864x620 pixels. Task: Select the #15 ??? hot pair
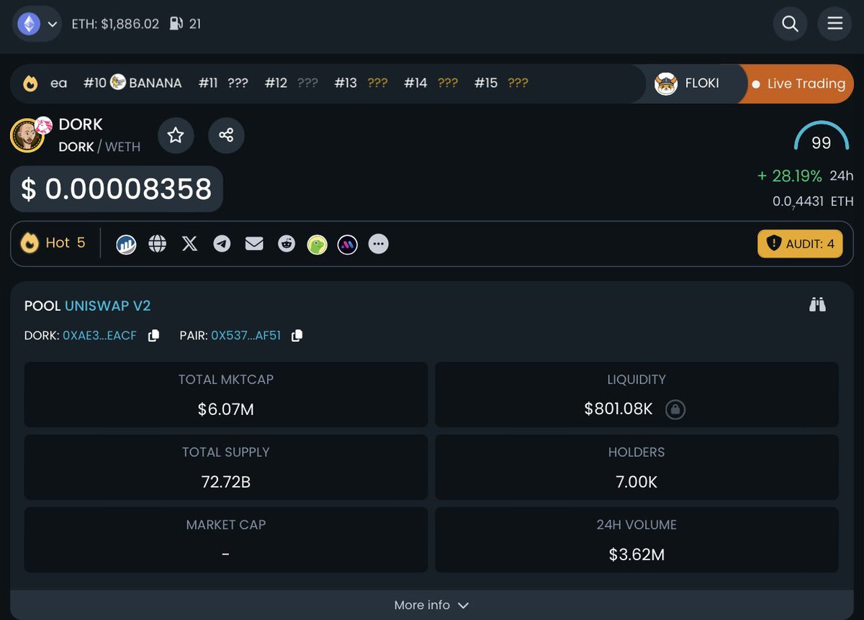pos(501,83)
